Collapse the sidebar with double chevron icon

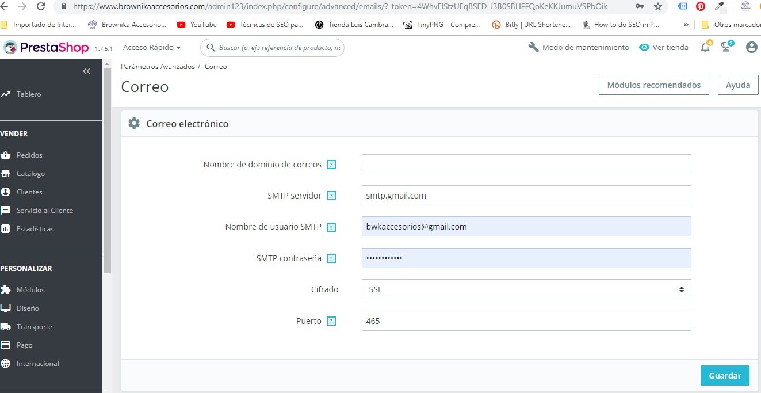point(86,71)
